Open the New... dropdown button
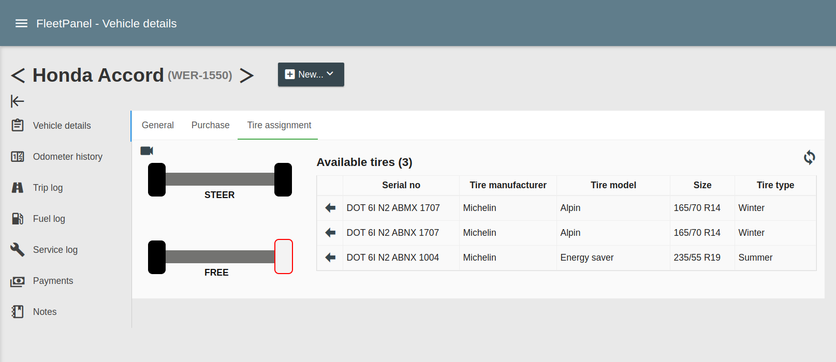 [x=311, y=74]
